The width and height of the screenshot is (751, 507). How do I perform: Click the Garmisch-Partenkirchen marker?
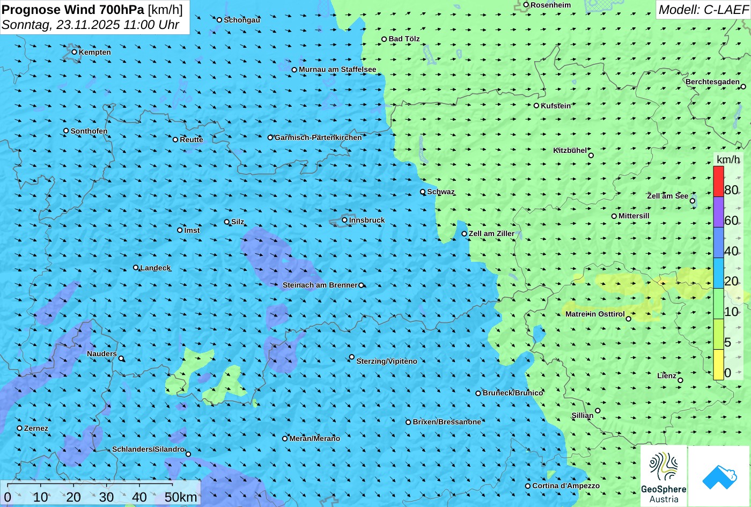pos(270,137)
